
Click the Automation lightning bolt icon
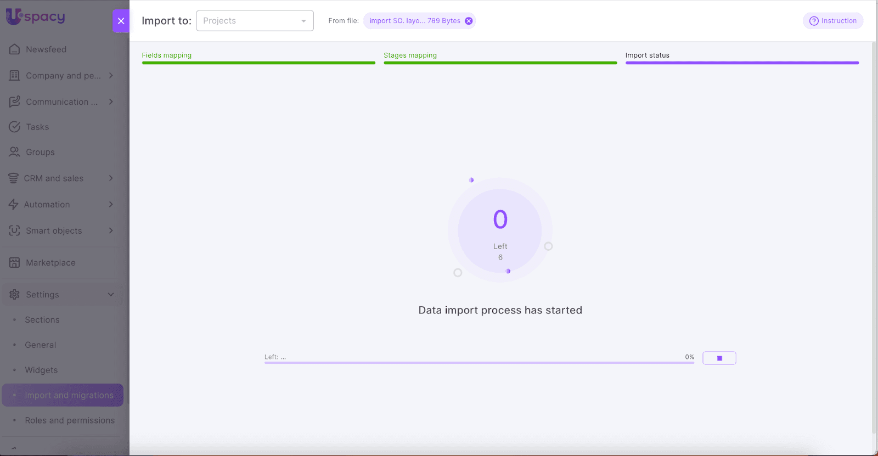tap(14, 205)
